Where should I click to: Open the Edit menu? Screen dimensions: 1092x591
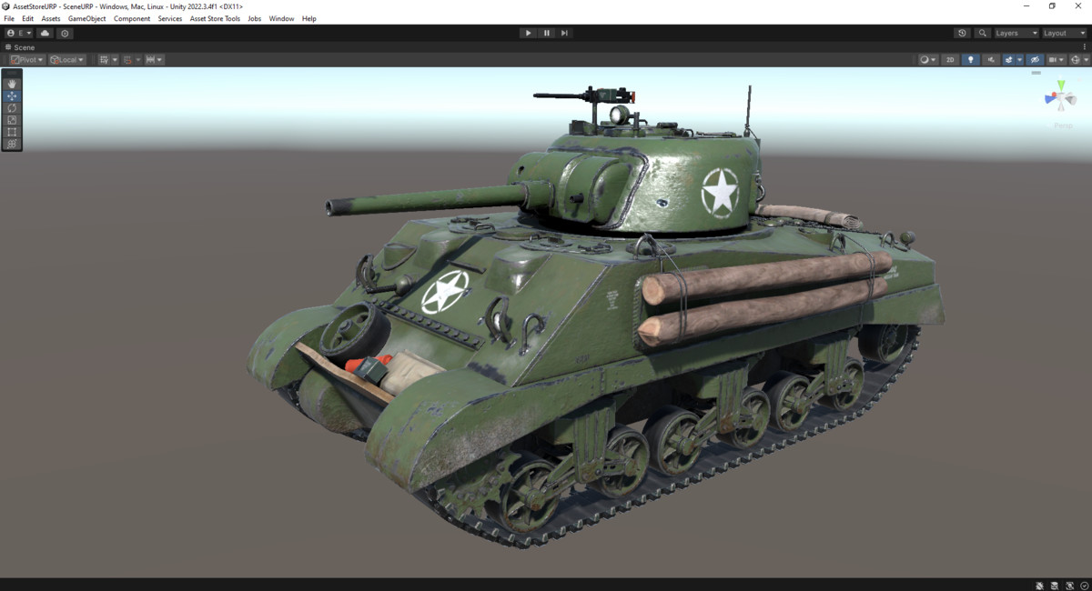28,18
